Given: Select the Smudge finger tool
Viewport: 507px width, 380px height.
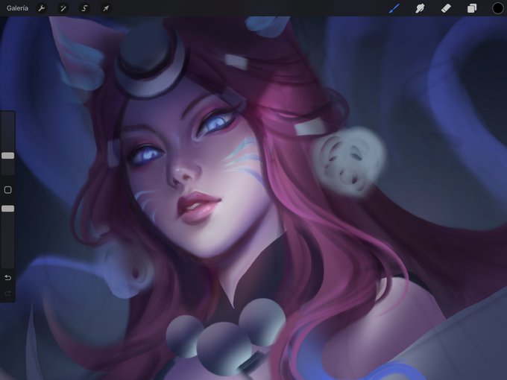Looking at the screenshot, I should [420, 8].
